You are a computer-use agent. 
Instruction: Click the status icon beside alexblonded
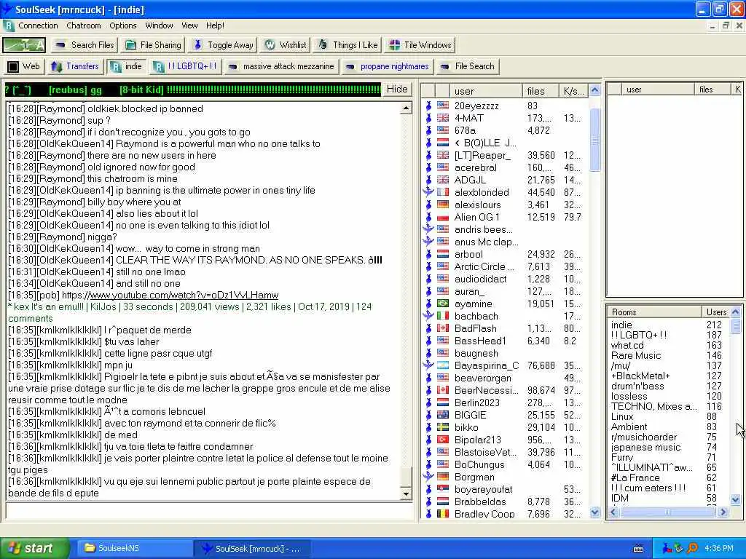point(428,192)
